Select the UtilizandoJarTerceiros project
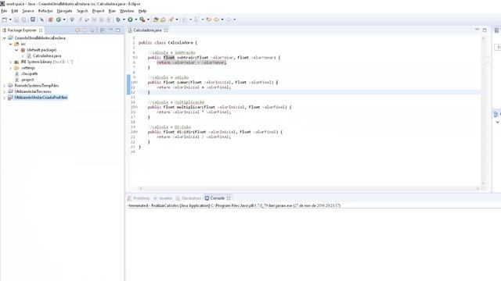The width and height of the screenshot is (501, 281). (x=33, y=91)
